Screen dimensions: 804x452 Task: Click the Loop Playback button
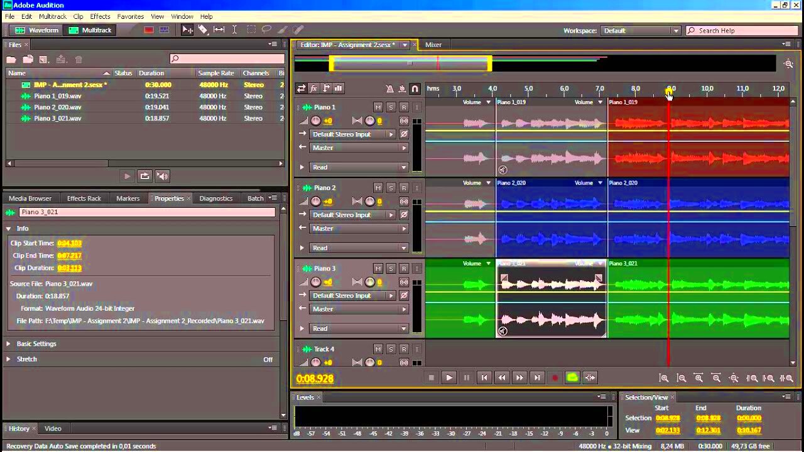pos(572,377)
